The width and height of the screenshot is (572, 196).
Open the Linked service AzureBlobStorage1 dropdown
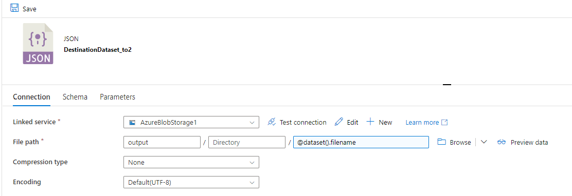(x=191, y=122)
